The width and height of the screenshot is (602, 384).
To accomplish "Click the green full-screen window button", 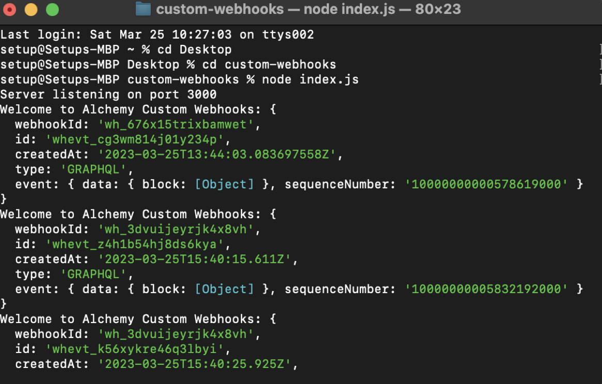I will (x=52, y=9).
